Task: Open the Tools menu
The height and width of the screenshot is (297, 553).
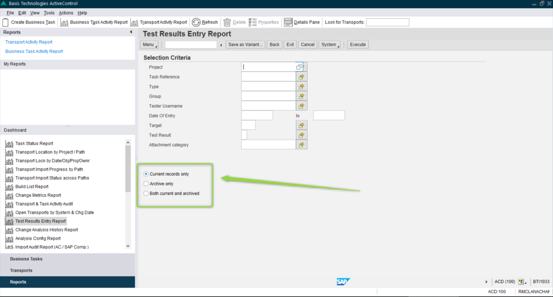Action: pos(49,13)
